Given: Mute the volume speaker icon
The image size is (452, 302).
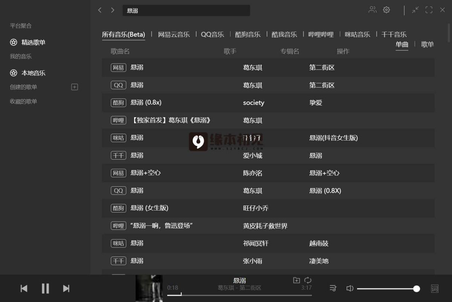Looking at the screenshot, I should (x=350, y=288).
